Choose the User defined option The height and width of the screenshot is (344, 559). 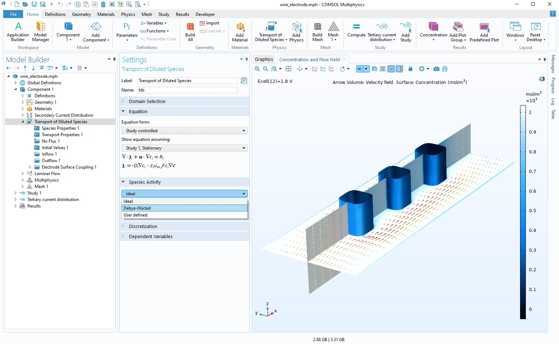click(x=184, y=215)
